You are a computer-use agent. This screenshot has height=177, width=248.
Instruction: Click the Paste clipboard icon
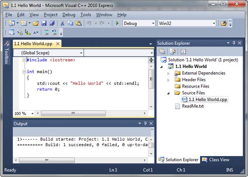click(x=78, y=23)
